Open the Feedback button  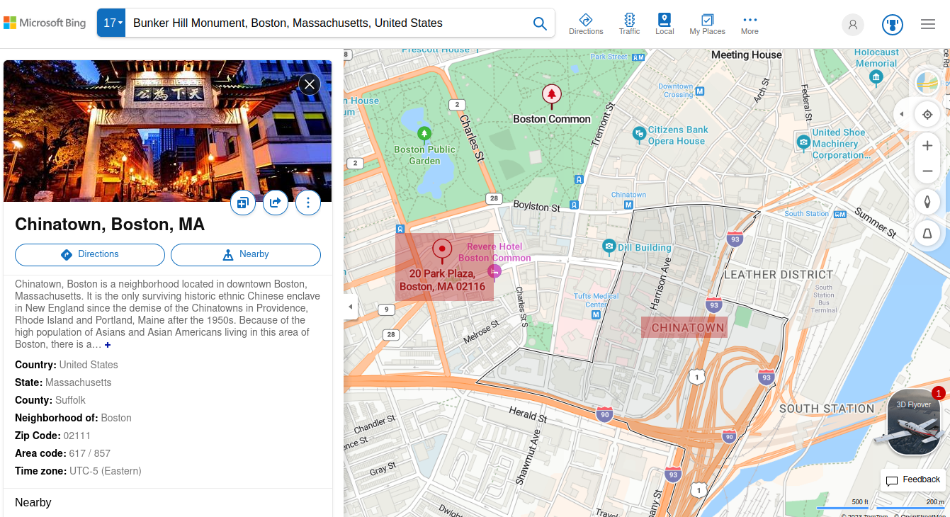pyautogui.click(x=913, y=479)
